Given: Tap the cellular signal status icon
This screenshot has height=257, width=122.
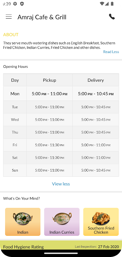Looking at the screenshot, I should (107, 4).
